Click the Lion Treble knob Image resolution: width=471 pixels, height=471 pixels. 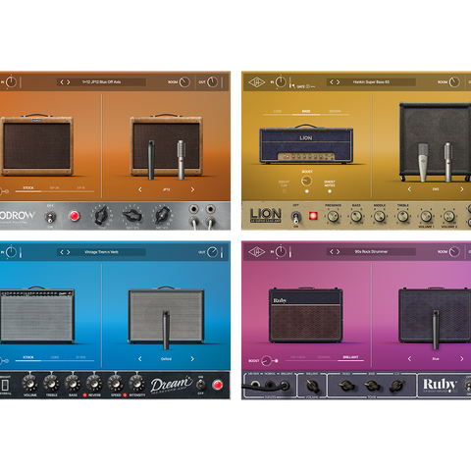click(x=402, y=216)
